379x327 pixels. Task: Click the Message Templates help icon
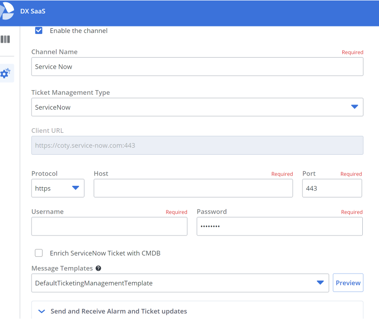98,268
